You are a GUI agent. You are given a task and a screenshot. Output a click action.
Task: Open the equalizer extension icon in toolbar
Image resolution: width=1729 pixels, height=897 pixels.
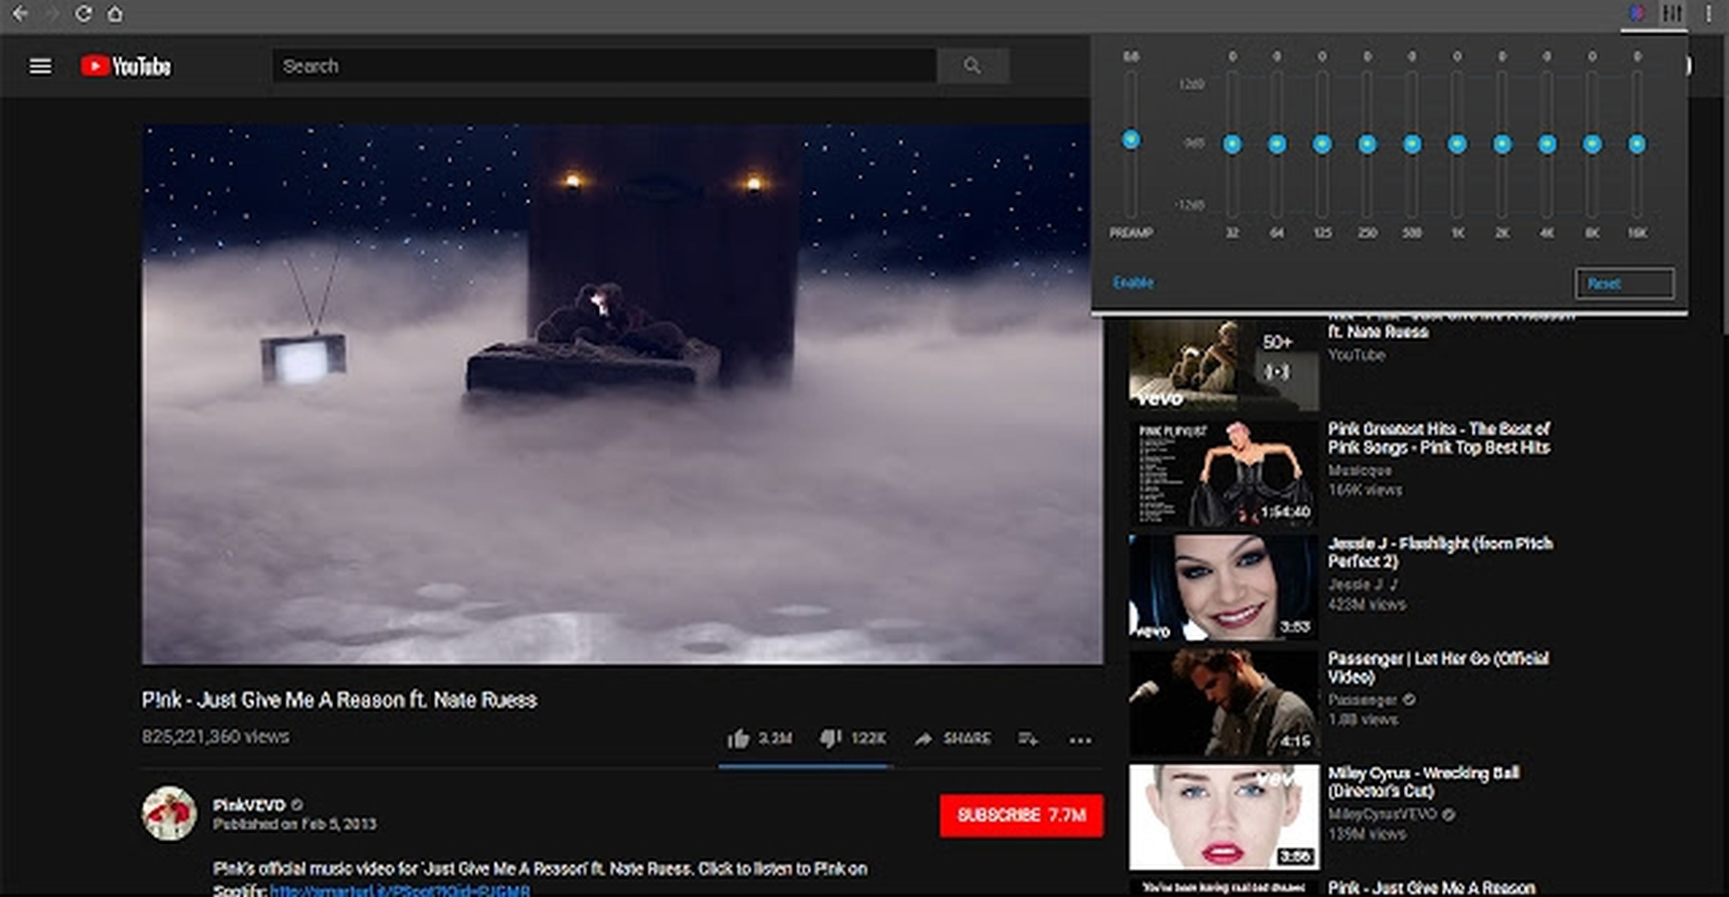(1672, 13)
